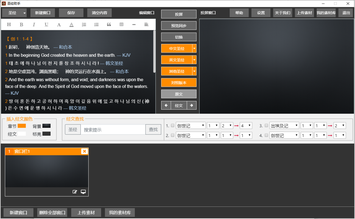Click edit icon on 窗口栏1 card
The image size is (355, 219).
click(75, 192)
